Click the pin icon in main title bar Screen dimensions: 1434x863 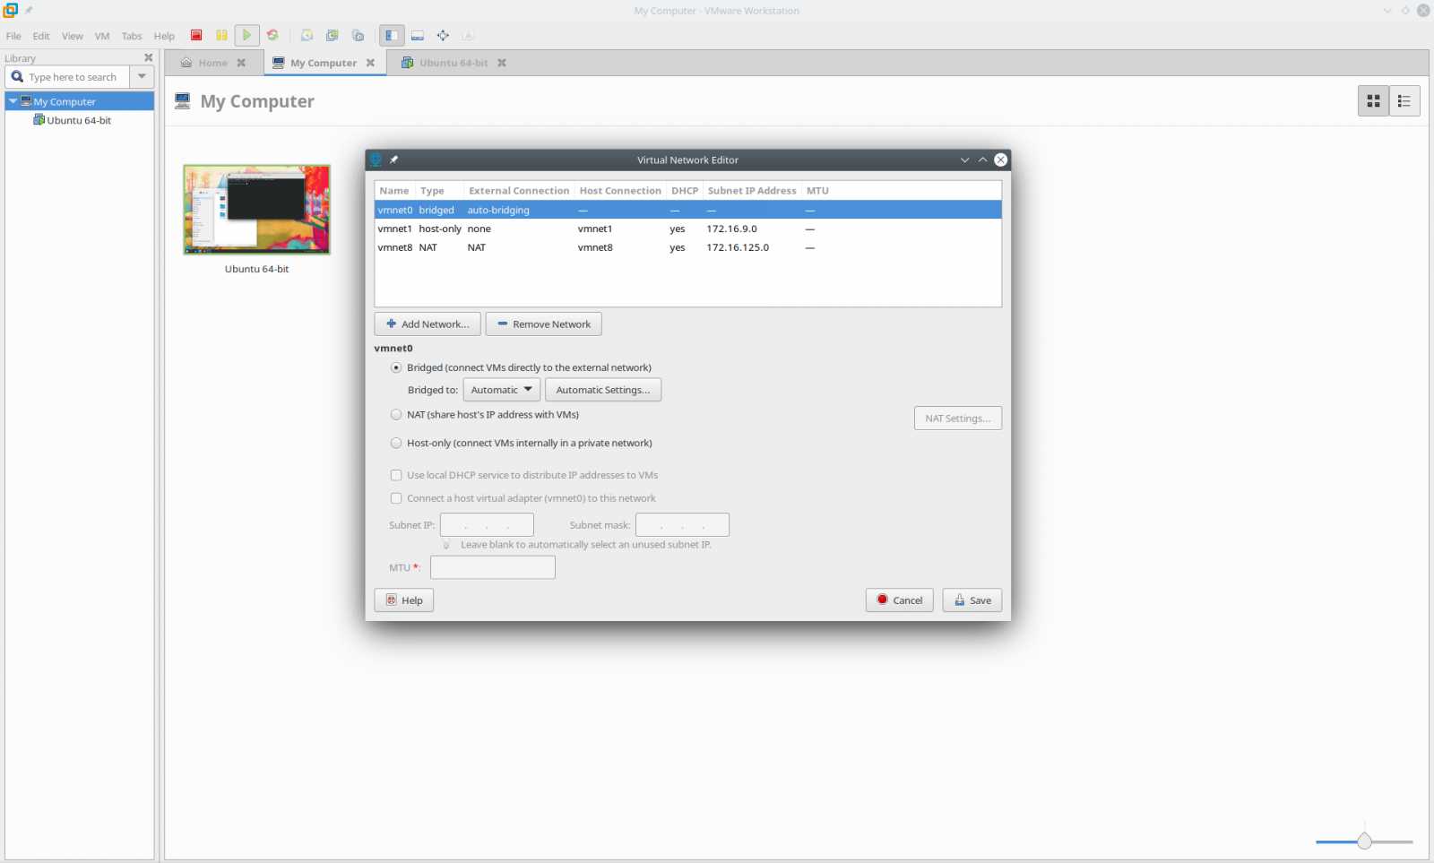pos(29,11)
